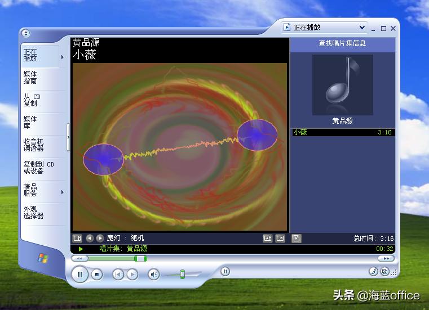Toggle the menu bar auto-hide button
Viewport: 429px width, 310px height.
click(26, 33)
